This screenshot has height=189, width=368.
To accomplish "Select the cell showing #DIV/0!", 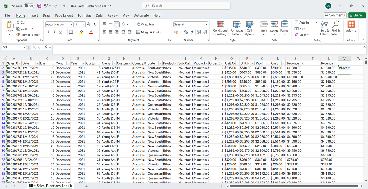I will [344, 68].
